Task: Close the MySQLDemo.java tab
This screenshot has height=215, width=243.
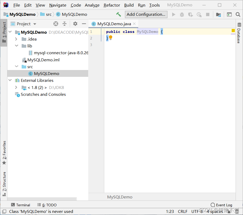Action: click(x=134, y=24)
